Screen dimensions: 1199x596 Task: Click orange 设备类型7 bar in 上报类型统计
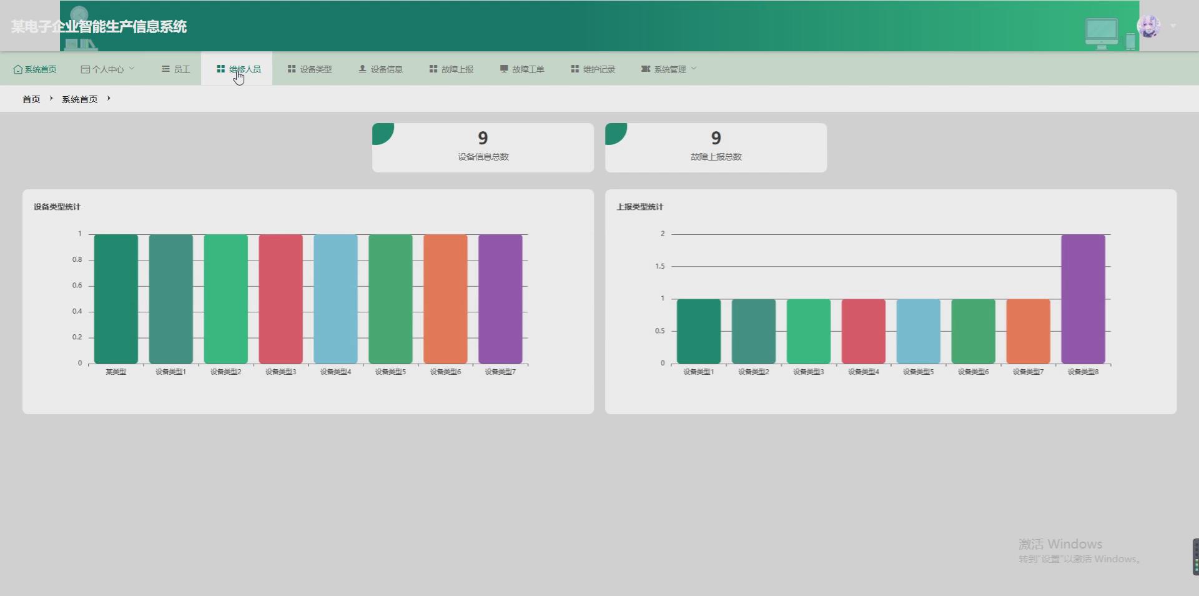coord(1029,331)
